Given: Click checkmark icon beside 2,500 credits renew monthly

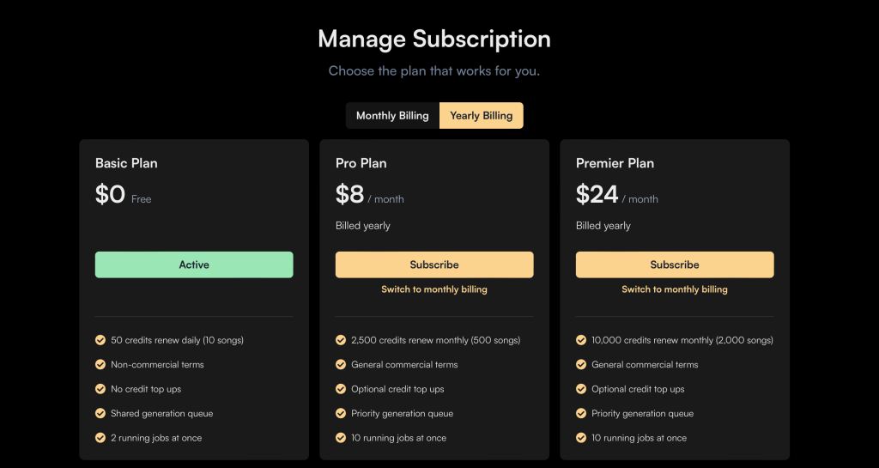Looking at the screenshot, I should (341, 340).
